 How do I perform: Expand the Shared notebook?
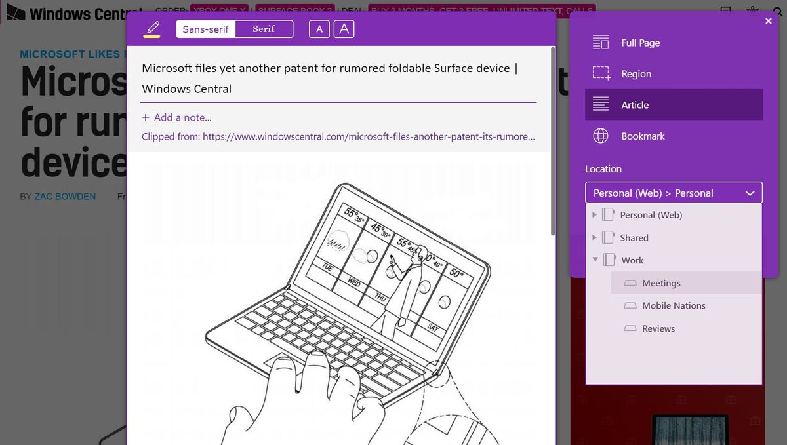coord(595,237)
